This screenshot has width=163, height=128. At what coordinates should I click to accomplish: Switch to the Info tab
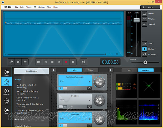[x=129, y=70]
